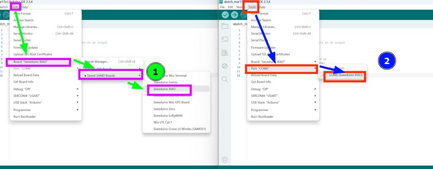Expand Seeed SAMD Boards submenu arrow
The width and height of the screenshot is (433, 169).
click(139, 75)
